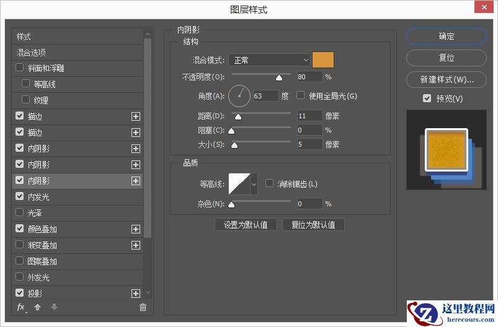Click plus icon on the topmost 内阴影 row
This screenshot has height=327, width=498.
(136, 149)
